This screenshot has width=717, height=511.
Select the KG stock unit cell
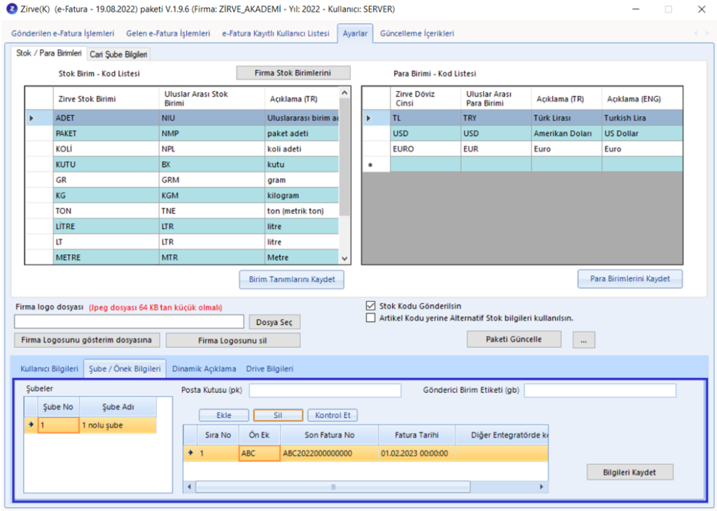click(x=106, y=195)
